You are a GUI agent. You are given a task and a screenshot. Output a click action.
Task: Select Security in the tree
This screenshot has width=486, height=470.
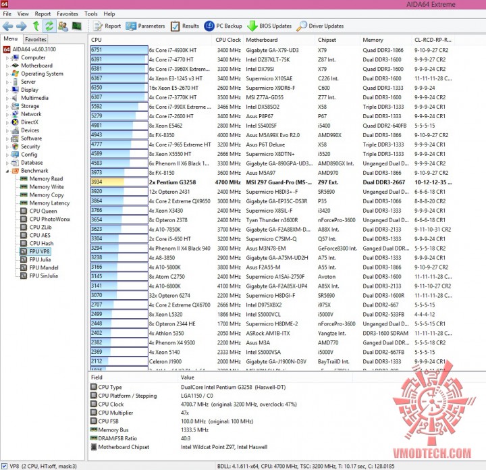point(30,147)
